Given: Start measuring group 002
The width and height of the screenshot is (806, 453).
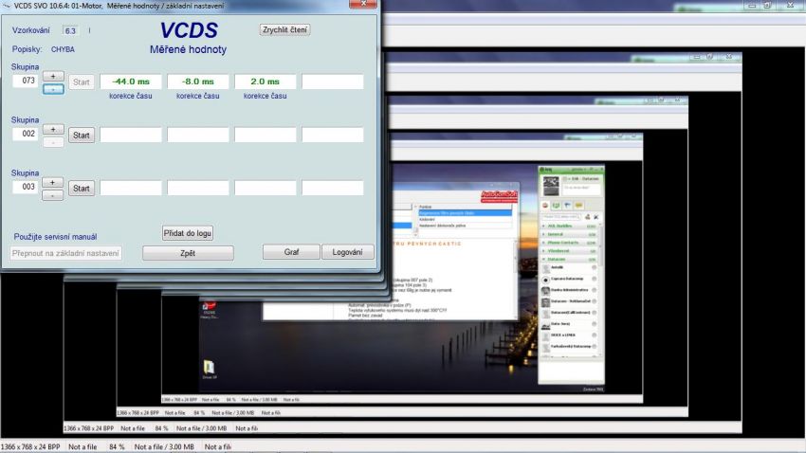Looking at the screenshot, I should click(82, 136).
